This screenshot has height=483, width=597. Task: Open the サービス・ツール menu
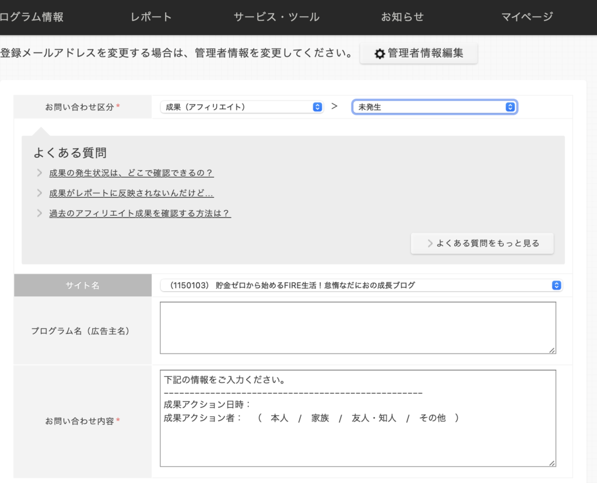[276, 17]
